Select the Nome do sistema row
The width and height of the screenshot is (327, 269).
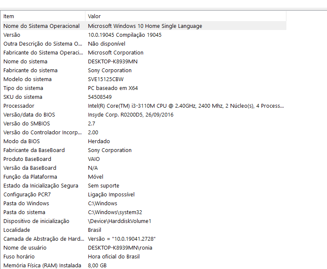tap(144, 61)
